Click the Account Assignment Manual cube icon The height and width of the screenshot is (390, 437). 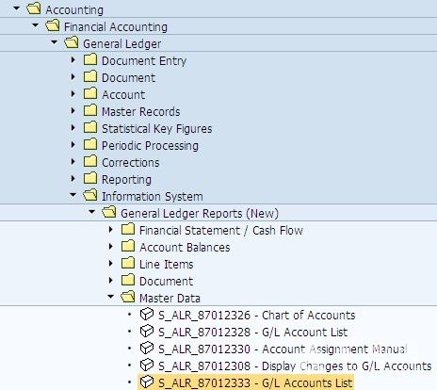147,349
